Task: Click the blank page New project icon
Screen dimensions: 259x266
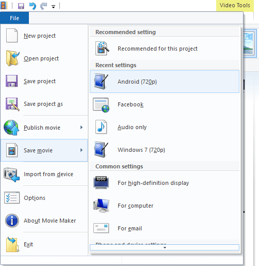Action: coord(12,36)
